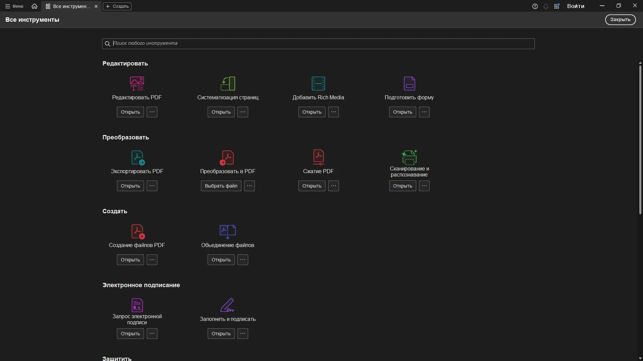The width and height of the screenshot is (643, 361).
Task: Select the Добавить Rich Media icon
Action: click(x=318, y=84)
